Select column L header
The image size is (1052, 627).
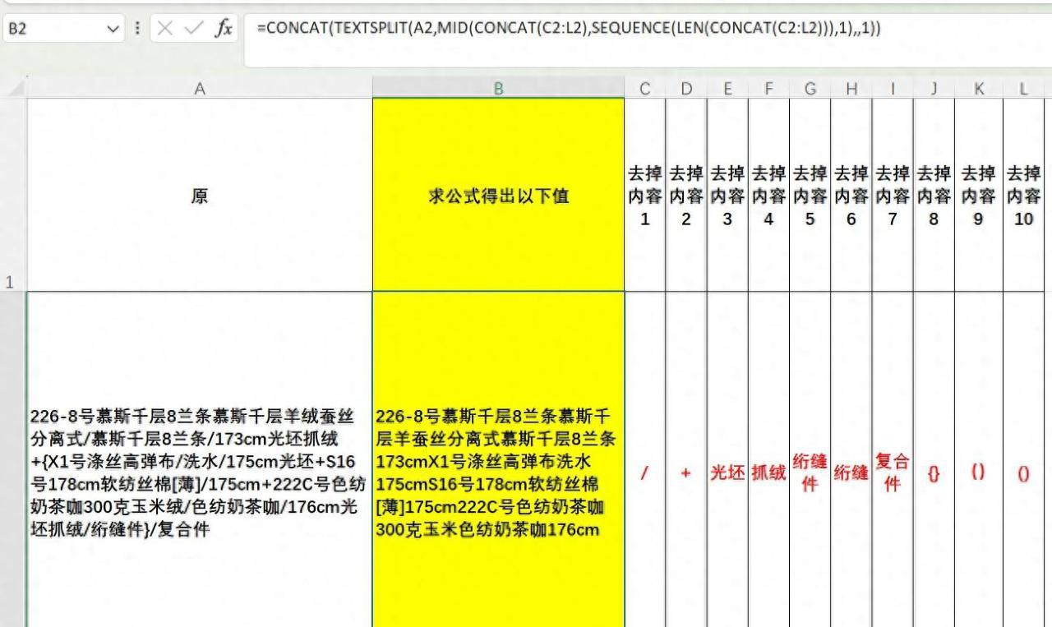tap(1023, 88)
